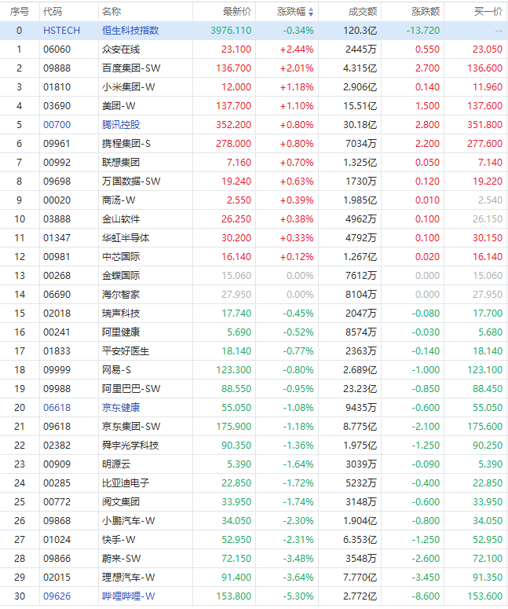The image size is (508, 609).
Task: Sort by the 涨跌幅 arrow icon
Action: coord(311,13)
